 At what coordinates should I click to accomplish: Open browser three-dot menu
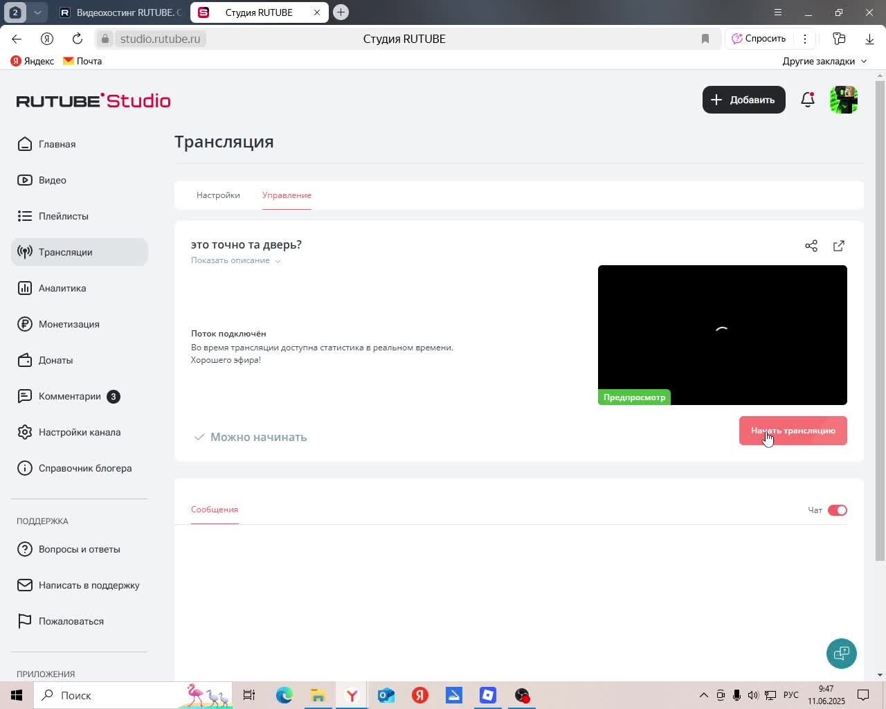pyautogui.click(x=805, y=39)
